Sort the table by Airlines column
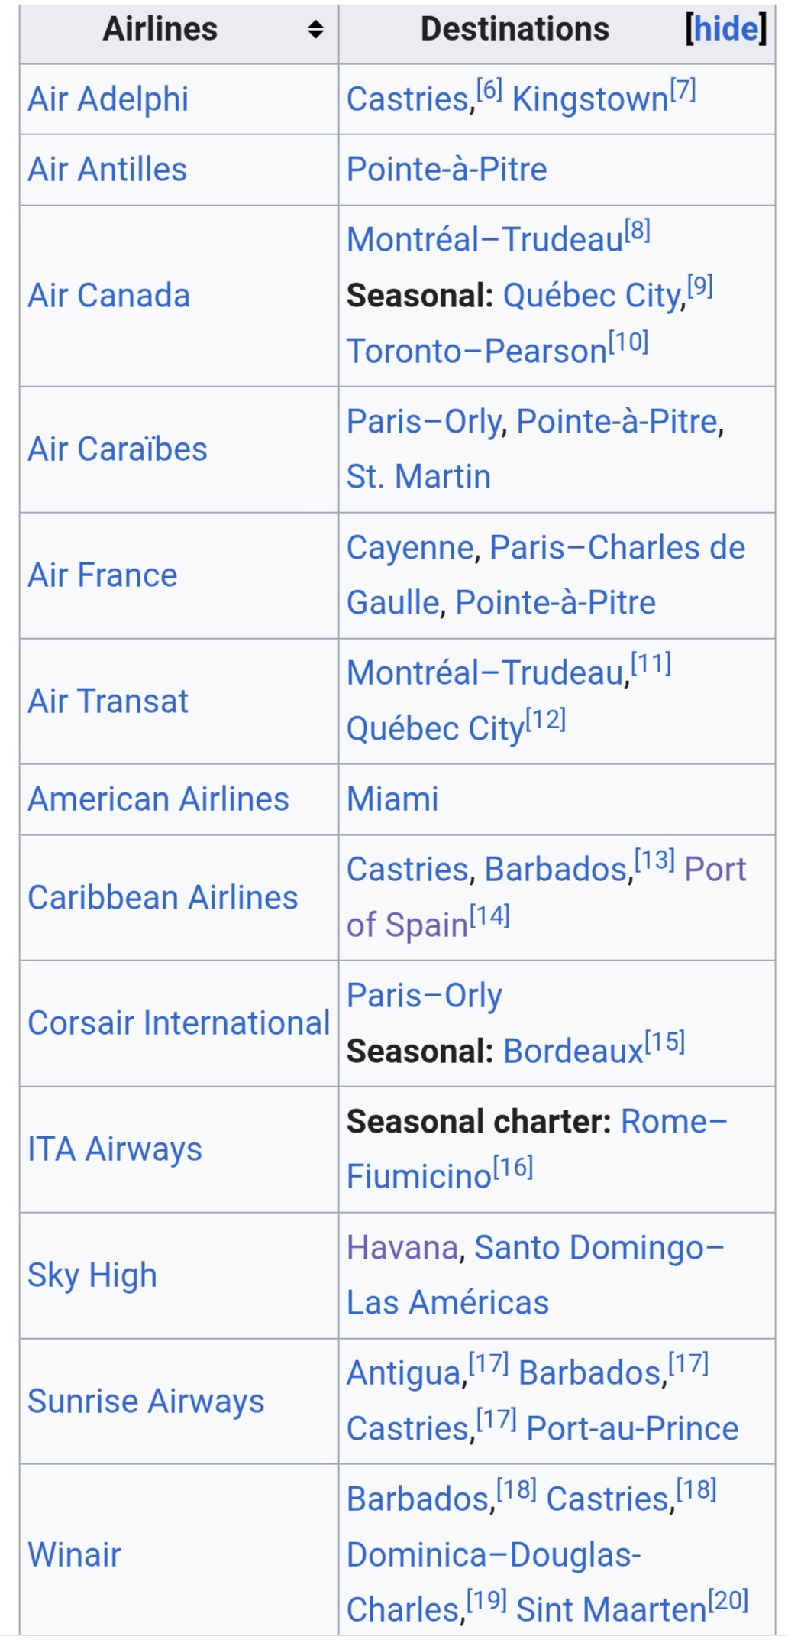Image resolution: width=788 pixels, height=1643 pixels. pyautogui.click(x=315, y=30)
